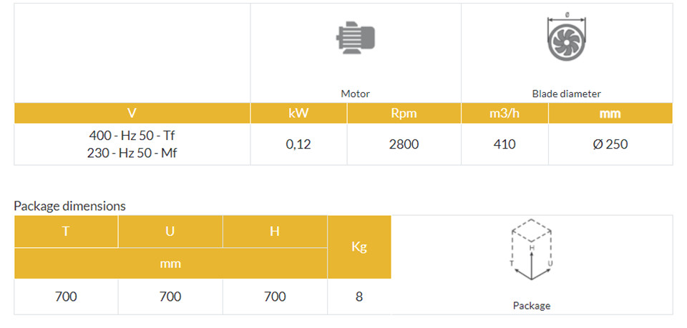
Task: Select the 0,12 kW value cell
Action: pyautogui.click(x=299, y=144)
